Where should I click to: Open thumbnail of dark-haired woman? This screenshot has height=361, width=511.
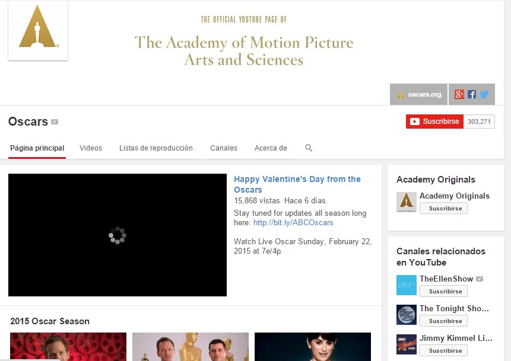click(x=313, y=347)
